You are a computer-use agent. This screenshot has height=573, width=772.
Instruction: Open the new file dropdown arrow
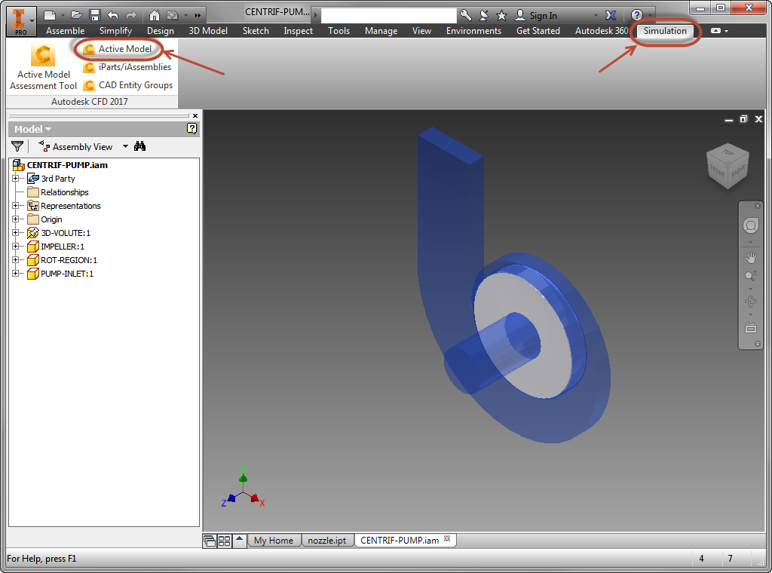(62, 16)
